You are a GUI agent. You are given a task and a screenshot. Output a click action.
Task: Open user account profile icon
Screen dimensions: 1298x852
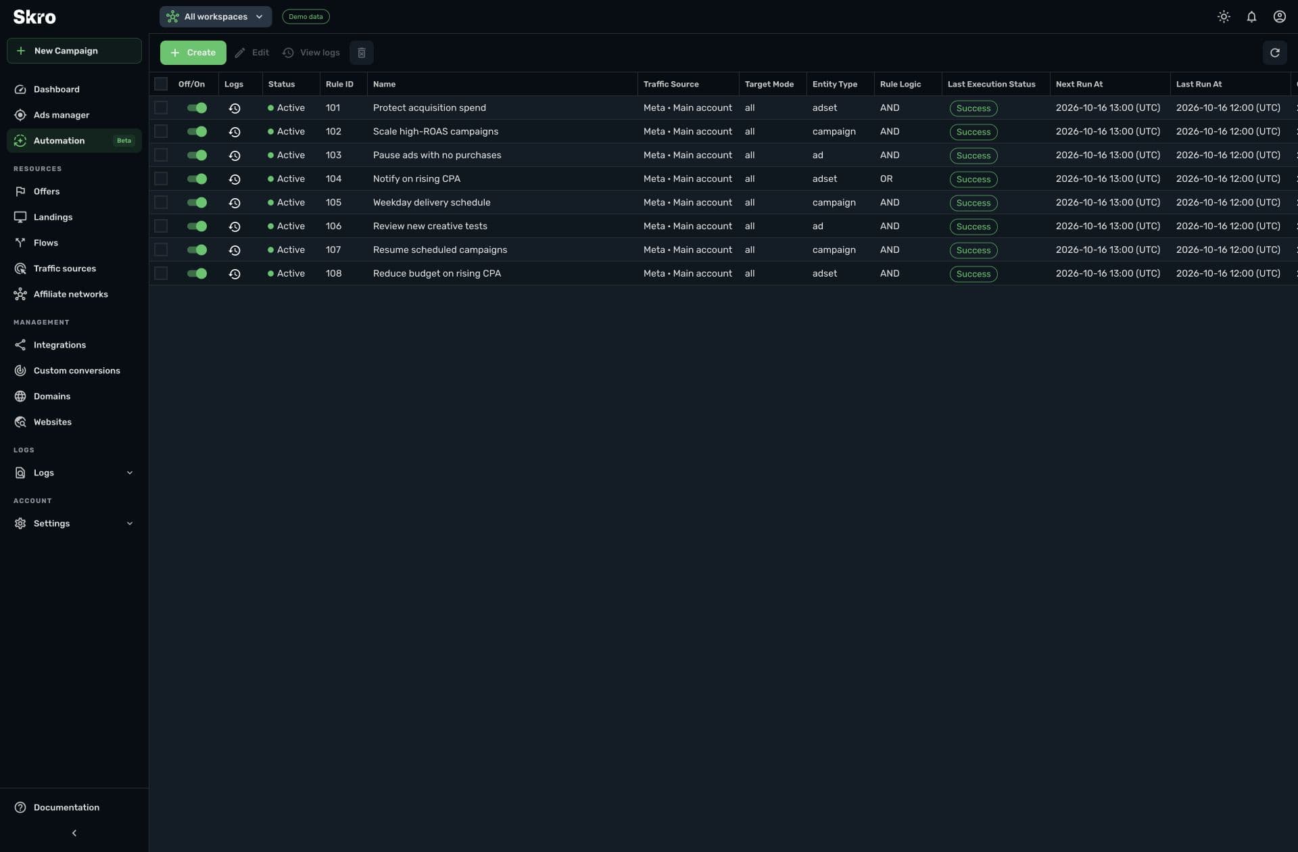pyautogui.click(x=1279, y=17)
